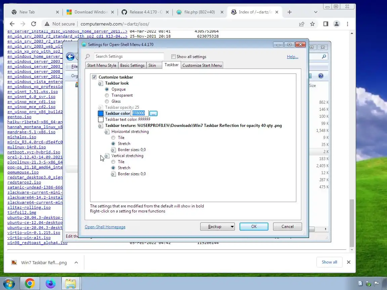Open the Customize Start Menu tab
This screenshot has height=290, width=387.
click(x=202, y=65)
